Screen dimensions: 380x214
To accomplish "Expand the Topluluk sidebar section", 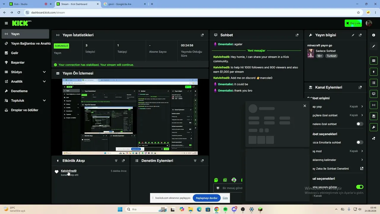I will (x=44, y=100).
